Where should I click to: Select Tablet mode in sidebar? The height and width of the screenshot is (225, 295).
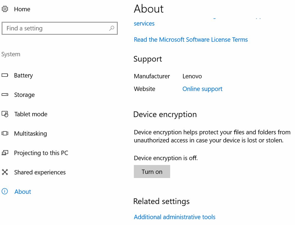click(31, 114)
